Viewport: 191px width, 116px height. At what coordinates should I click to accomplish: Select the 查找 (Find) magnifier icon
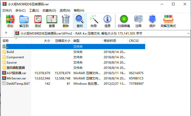coord(80,19)
